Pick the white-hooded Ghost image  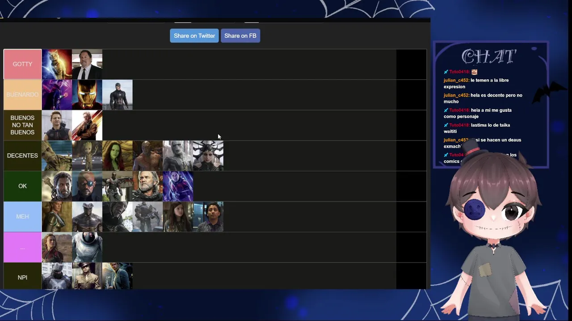coord(87,247)
